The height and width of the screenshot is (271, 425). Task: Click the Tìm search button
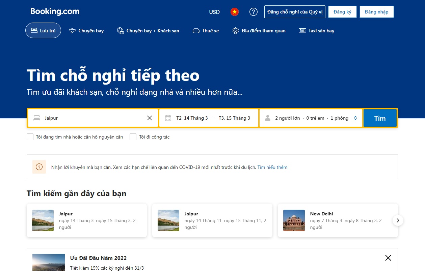[380, 118]
